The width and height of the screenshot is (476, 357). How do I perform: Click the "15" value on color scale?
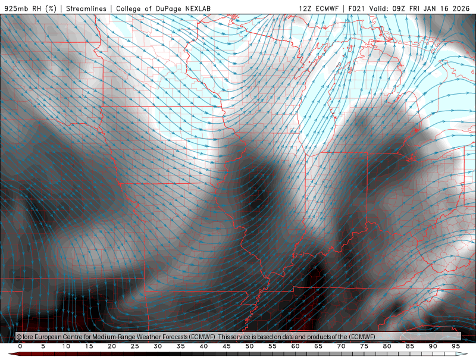click(89, 346)
